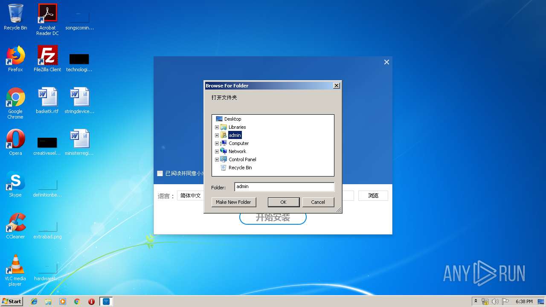546x307 pixels.
Task: Open Skype desktop shortcut
Action: (x=15, y=184)
